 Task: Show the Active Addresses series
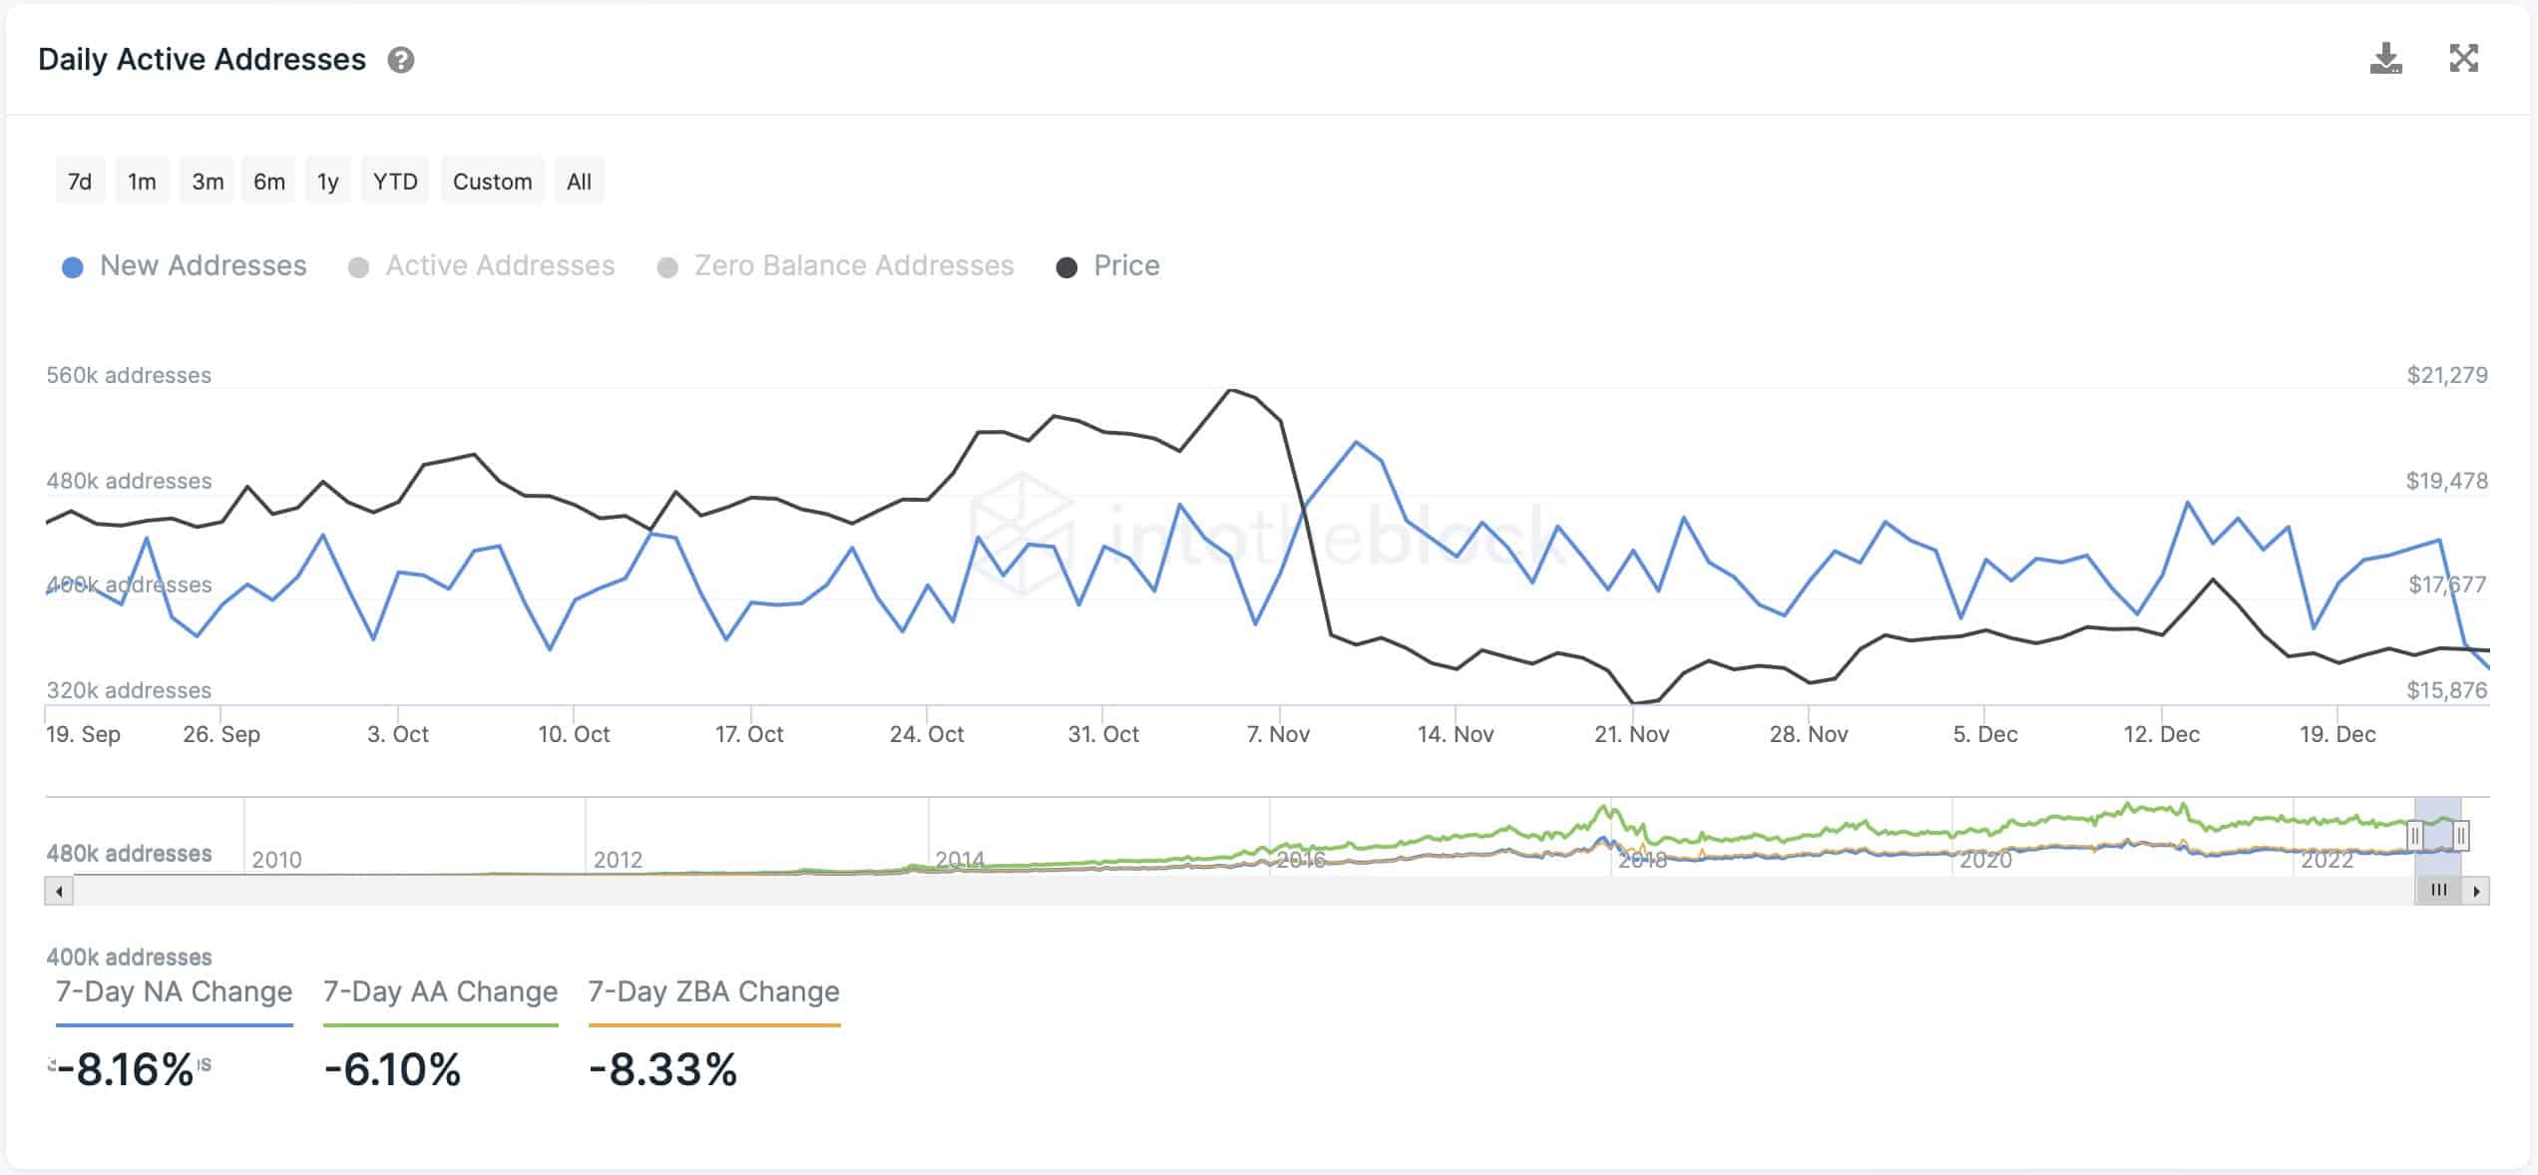[x=482, y=266]
